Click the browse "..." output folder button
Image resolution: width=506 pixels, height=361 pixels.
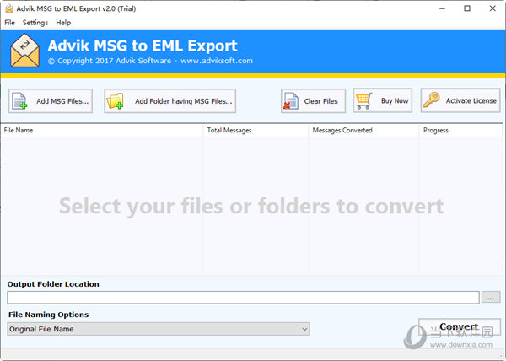point(492,297)
